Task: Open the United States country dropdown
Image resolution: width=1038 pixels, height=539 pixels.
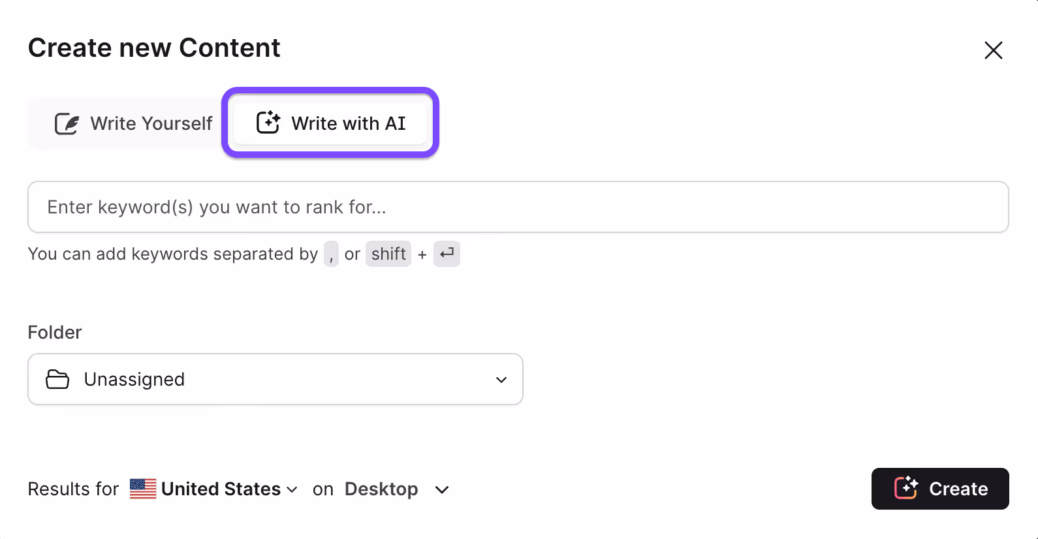Action: [x=214, y=489]
